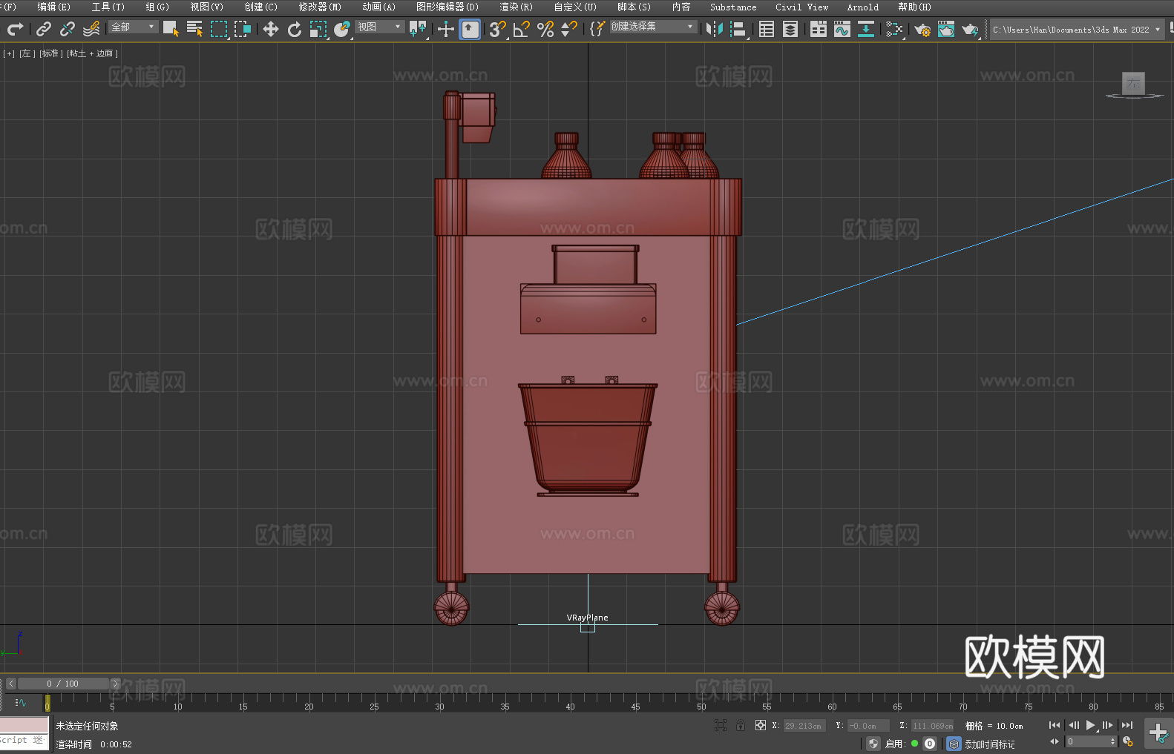Activate Select and Rotate tool
The height and width of the screenshot is (754, 1174).
click(x=295, y=29)
